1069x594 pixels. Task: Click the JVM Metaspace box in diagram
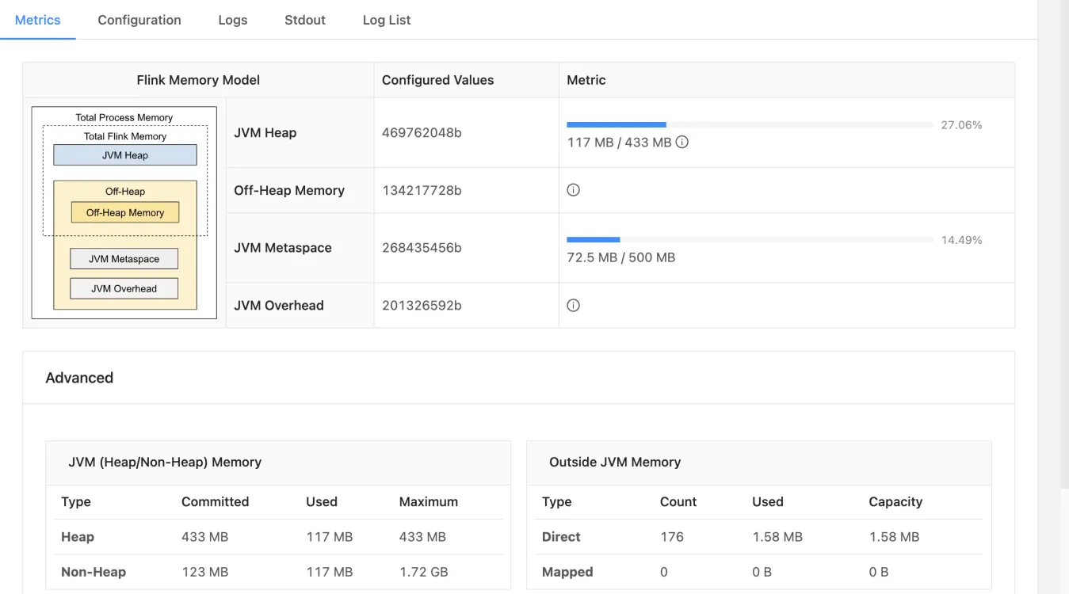pos(124,259)
